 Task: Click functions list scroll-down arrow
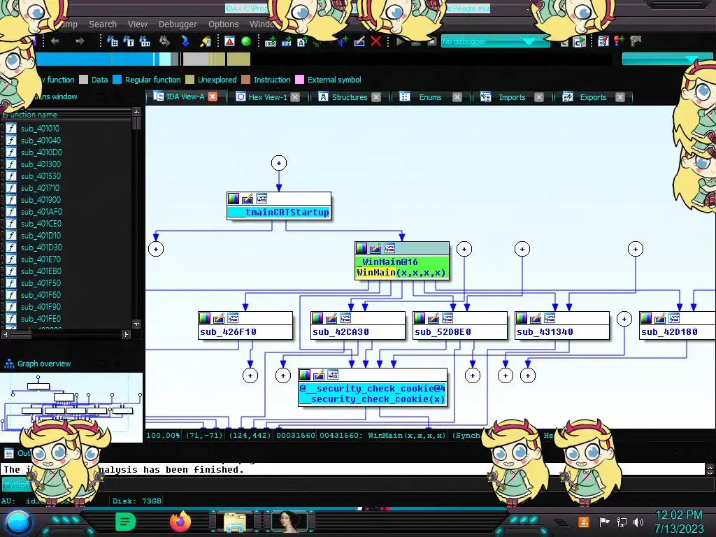pyautogui.click(x=136, y=324)
